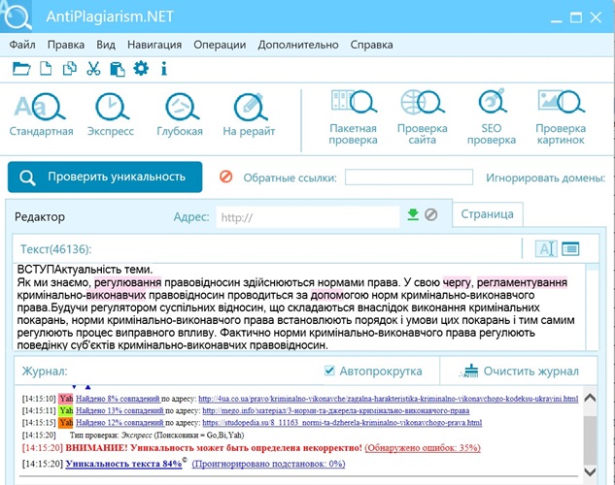Open the mego.info link in the journal
This screenshot has height=485, width=615.
[x=336, y=410]
